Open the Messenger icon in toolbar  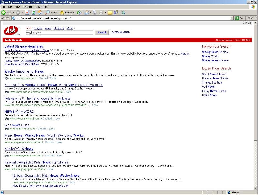(123, 13)
